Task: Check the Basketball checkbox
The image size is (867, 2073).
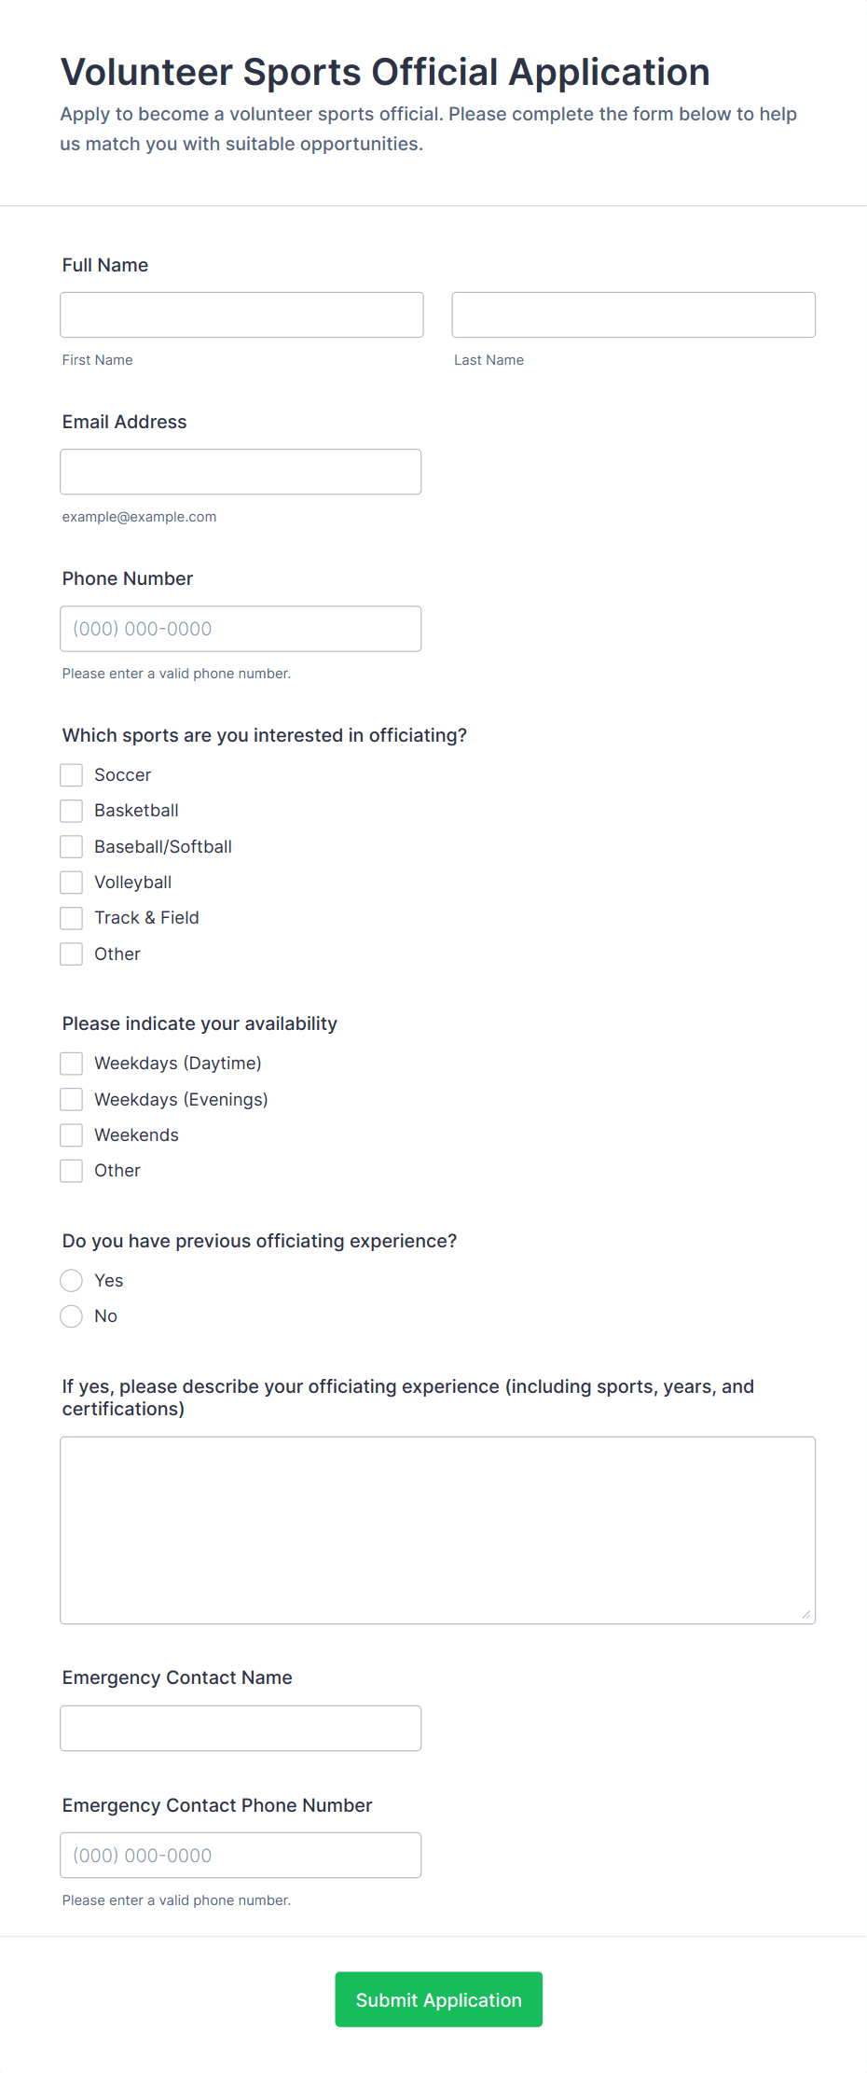Action: (x=71, y=810)
